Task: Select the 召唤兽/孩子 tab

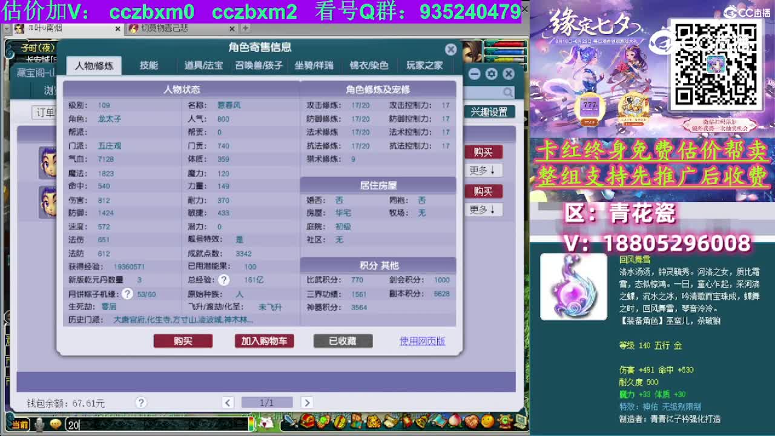Action: click(x=259, y=65)
